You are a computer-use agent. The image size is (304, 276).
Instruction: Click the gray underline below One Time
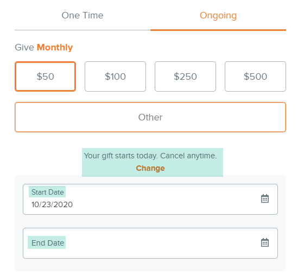(83, 30)
